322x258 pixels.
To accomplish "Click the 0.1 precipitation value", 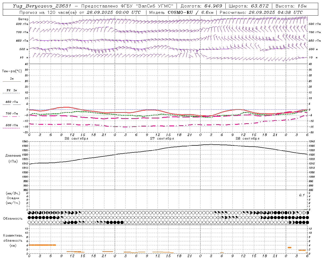I will [302, 195].
